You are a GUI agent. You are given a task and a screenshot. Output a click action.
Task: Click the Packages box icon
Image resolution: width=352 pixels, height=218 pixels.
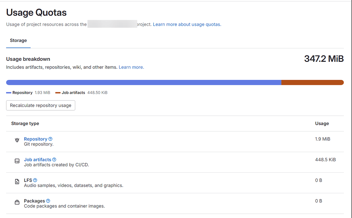coord(17,202)
